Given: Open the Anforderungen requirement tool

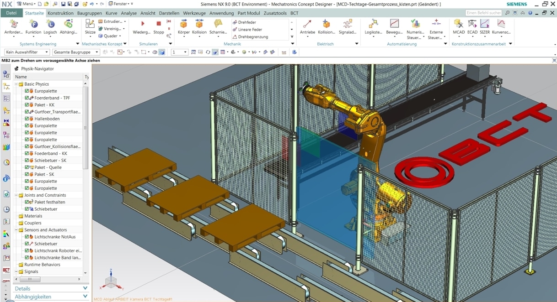Looking at the screenshot, I should (13, 27).
